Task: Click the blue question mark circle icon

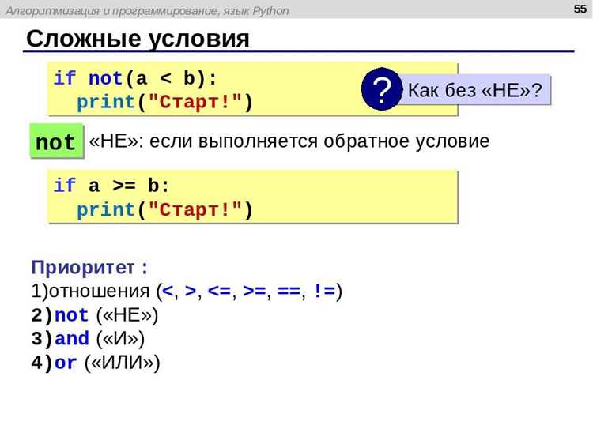Action: (x=382, y=89)
